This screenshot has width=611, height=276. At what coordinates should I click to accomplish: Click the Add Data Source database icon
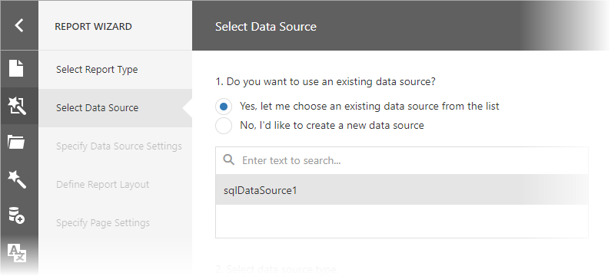tap(17, 215)
